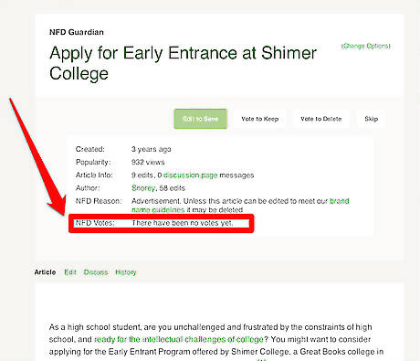Screen dimensions: 420x361
Task: Open the History tab
Action: click(126, 272)
